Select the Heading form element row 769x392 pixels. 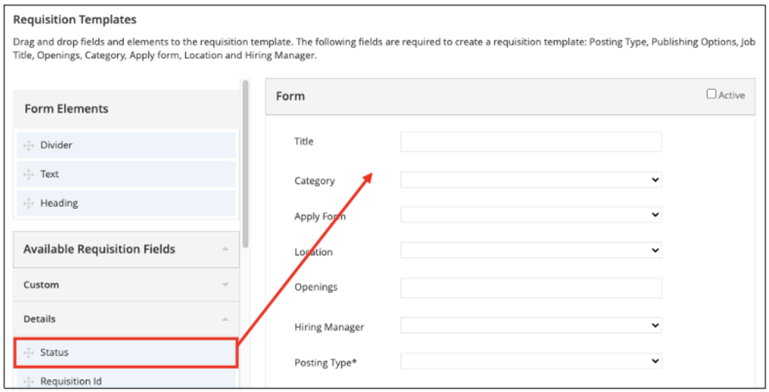(x=126, y=203)
